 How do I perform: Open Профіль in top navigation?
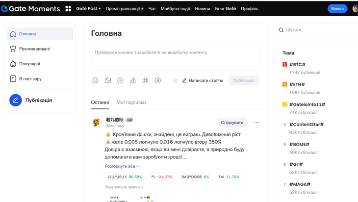250,9
